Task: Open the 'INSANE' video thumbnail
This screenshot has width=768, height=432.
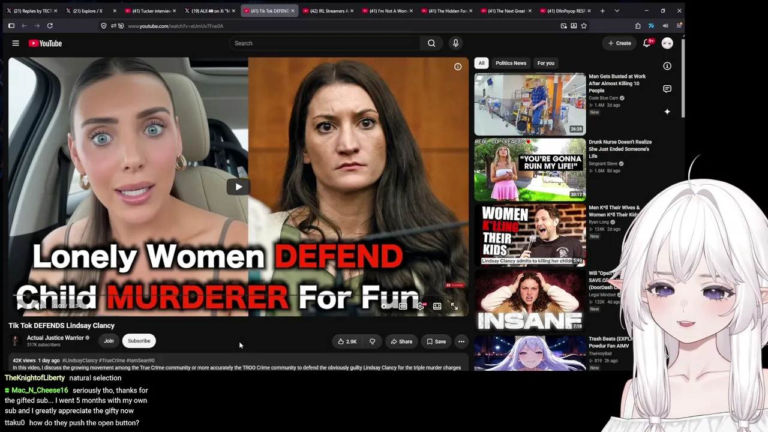Action: click(530, 301)
